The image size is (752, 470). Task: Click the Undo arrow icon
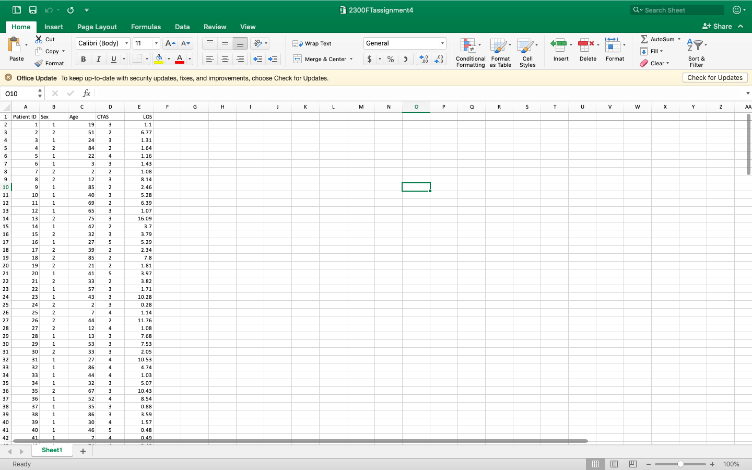(x=49, y=10)
